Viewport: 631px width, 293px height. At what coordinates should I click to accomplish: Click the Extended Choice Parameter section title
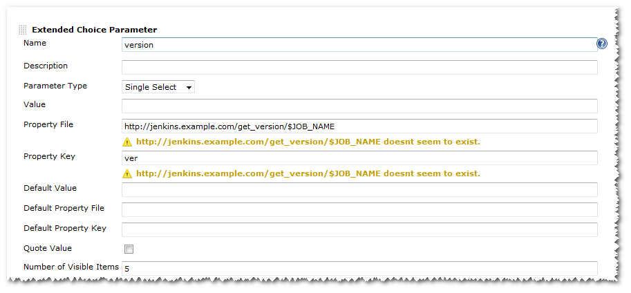tap(94, 30)
